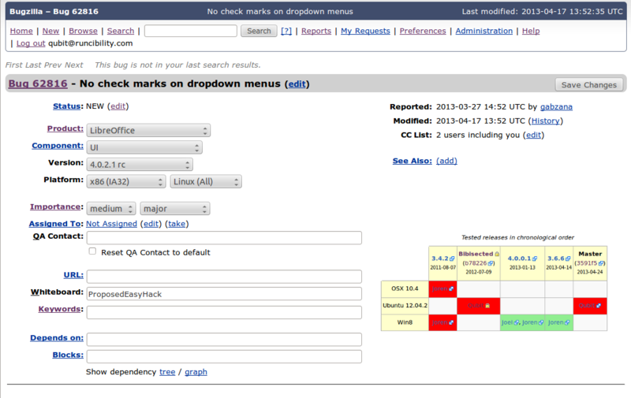Click link icon by Joren in OSX 10.4 row
This screenshot has width=631, height=398.
tap(451, 288)
